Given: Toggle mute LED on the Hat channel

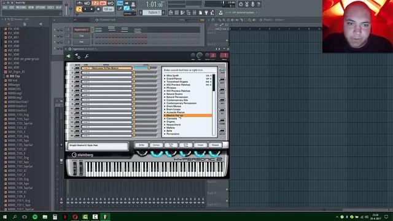Looking at the screenshot, I should coord(55,42).
